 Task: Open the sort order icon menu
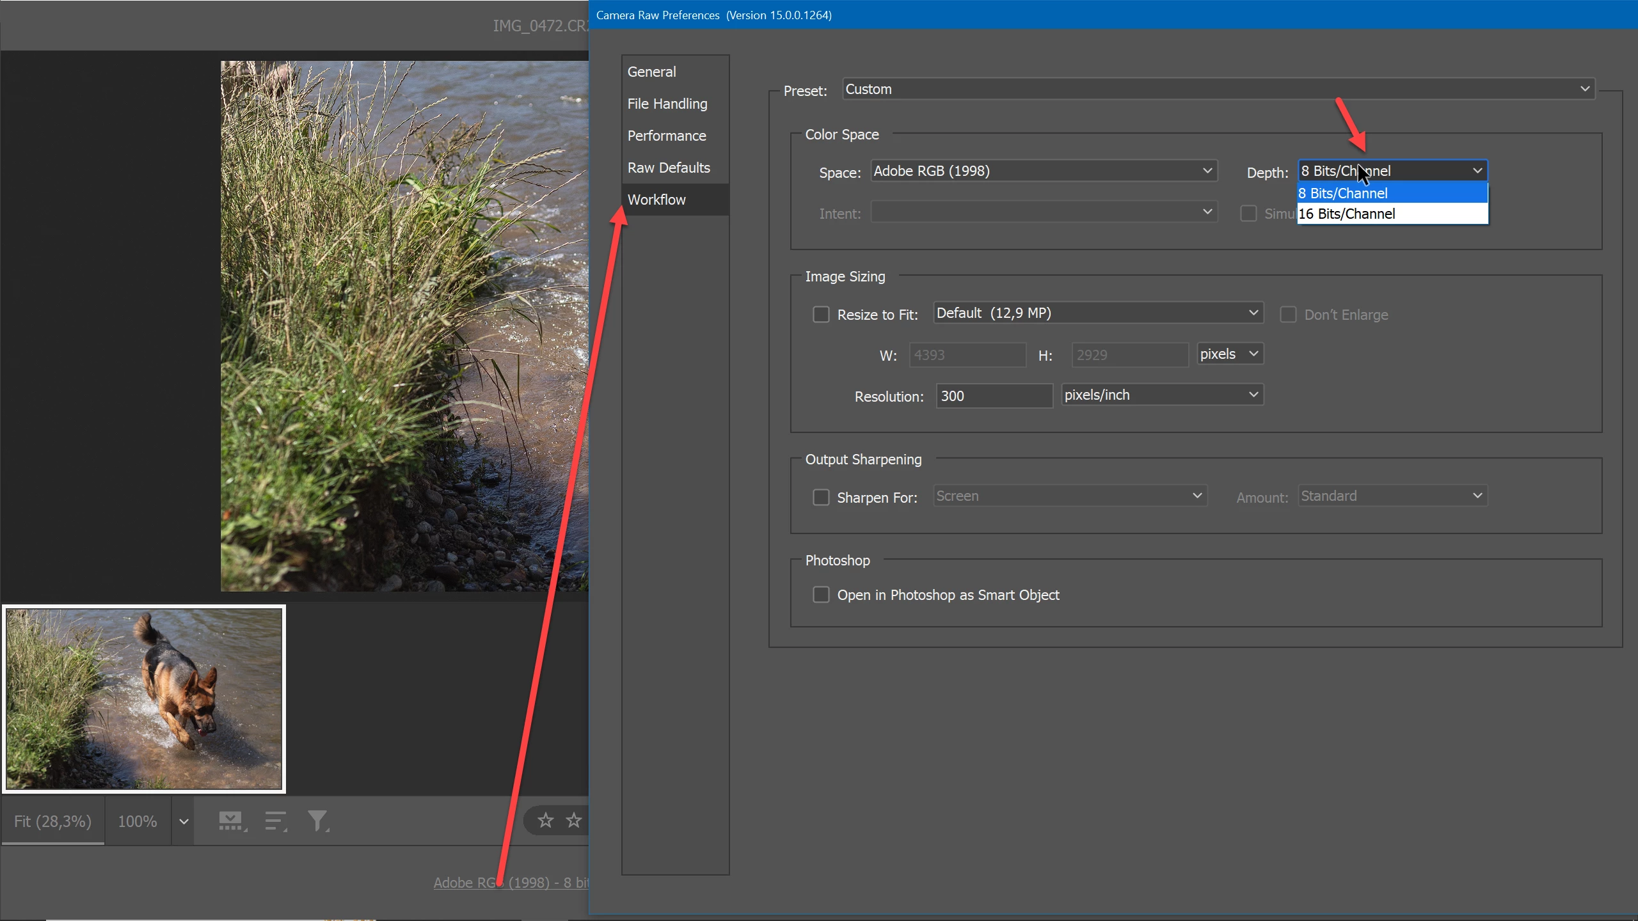pyautogui.click(x=275, y=821)
